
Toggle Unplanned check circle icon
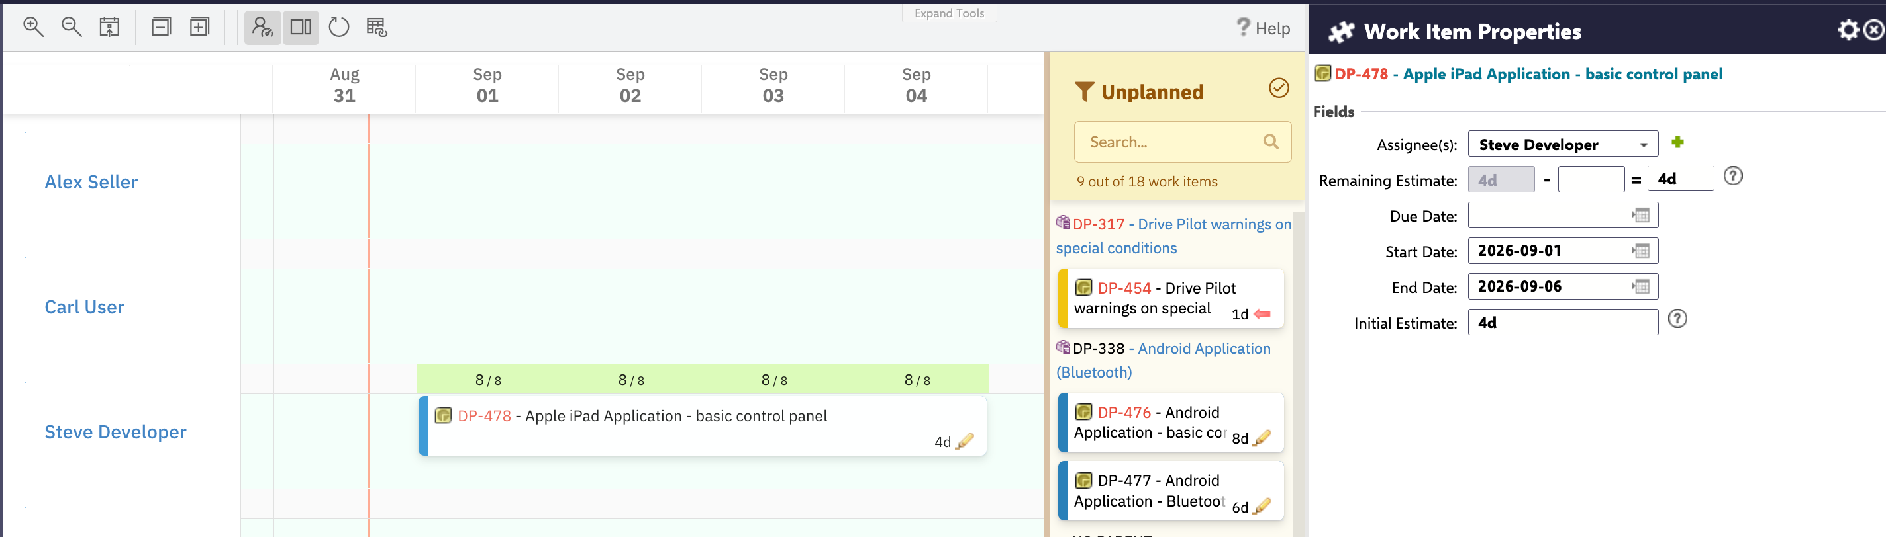tap(1278, 88)
